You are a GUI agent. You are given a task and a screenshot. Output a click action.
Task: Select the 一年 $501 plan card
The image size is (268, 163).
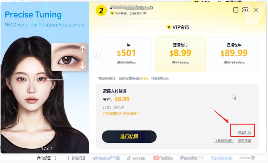pyautogui.click(x=127, y=54)
